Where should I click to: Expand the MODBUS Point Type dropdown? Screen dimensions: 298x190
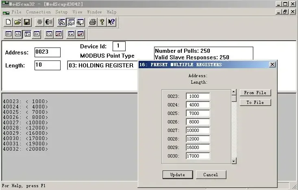pyautogui.click(x=102, y=65)
